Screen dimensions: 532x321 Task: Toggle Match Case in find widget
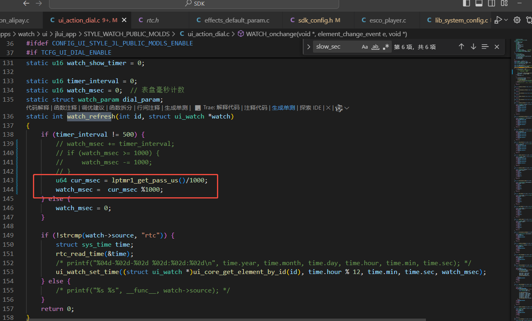364,47
